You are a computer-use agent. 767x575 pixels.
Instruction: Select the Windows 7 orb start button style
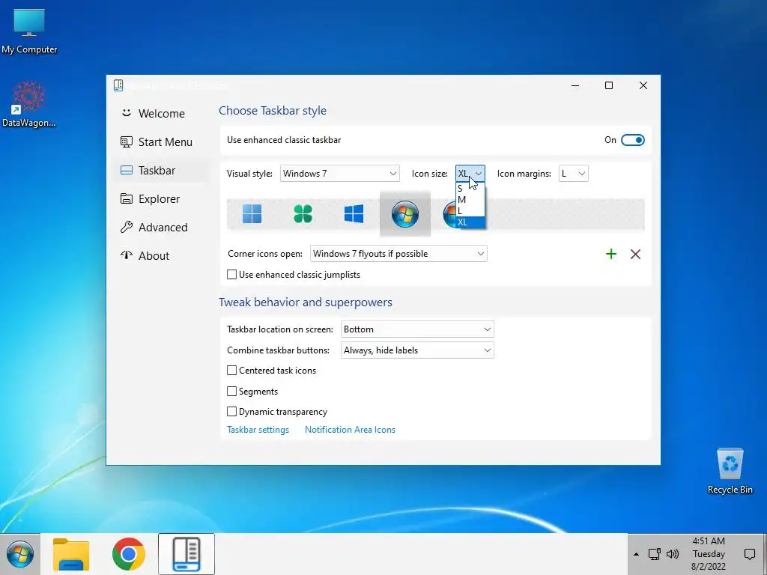405,213
